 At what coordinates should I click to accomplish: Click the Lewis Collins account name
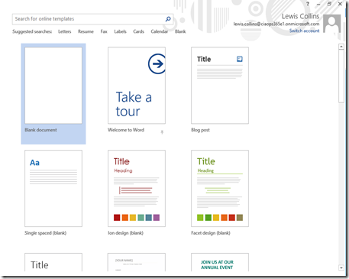pyautogui.click(x=300, y=16)
